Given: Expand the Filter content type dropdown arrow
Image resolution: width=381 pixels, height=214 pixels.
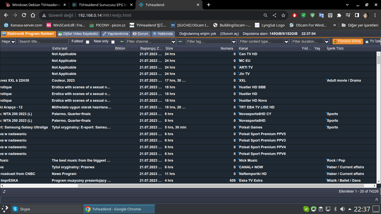Looking at the screenshot, I should [x=286, y=42].
